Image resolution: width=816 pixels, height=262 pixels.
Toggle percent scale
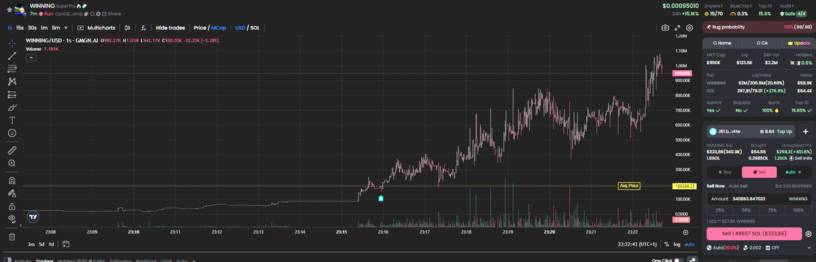tap(666, 244)
